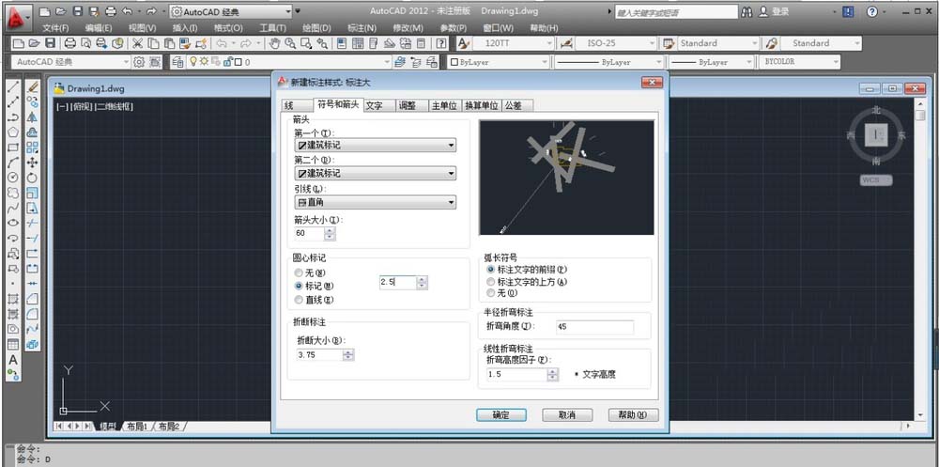Viewport: 939px width, 467px height.
Task: Select the Array modify tool
Action: point(32,148)
